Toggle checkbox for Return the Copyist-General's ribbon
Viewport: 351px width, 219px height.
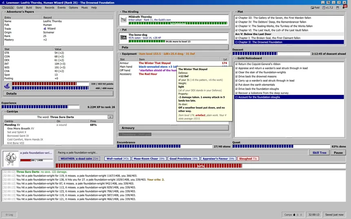click(x=236, y=64)
